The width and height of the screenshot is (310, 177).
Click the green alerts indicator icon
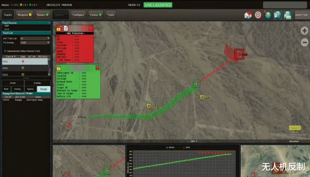[30, 5]
